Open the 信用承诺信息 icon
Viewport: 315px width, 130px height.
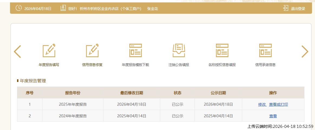click(265, 50)
